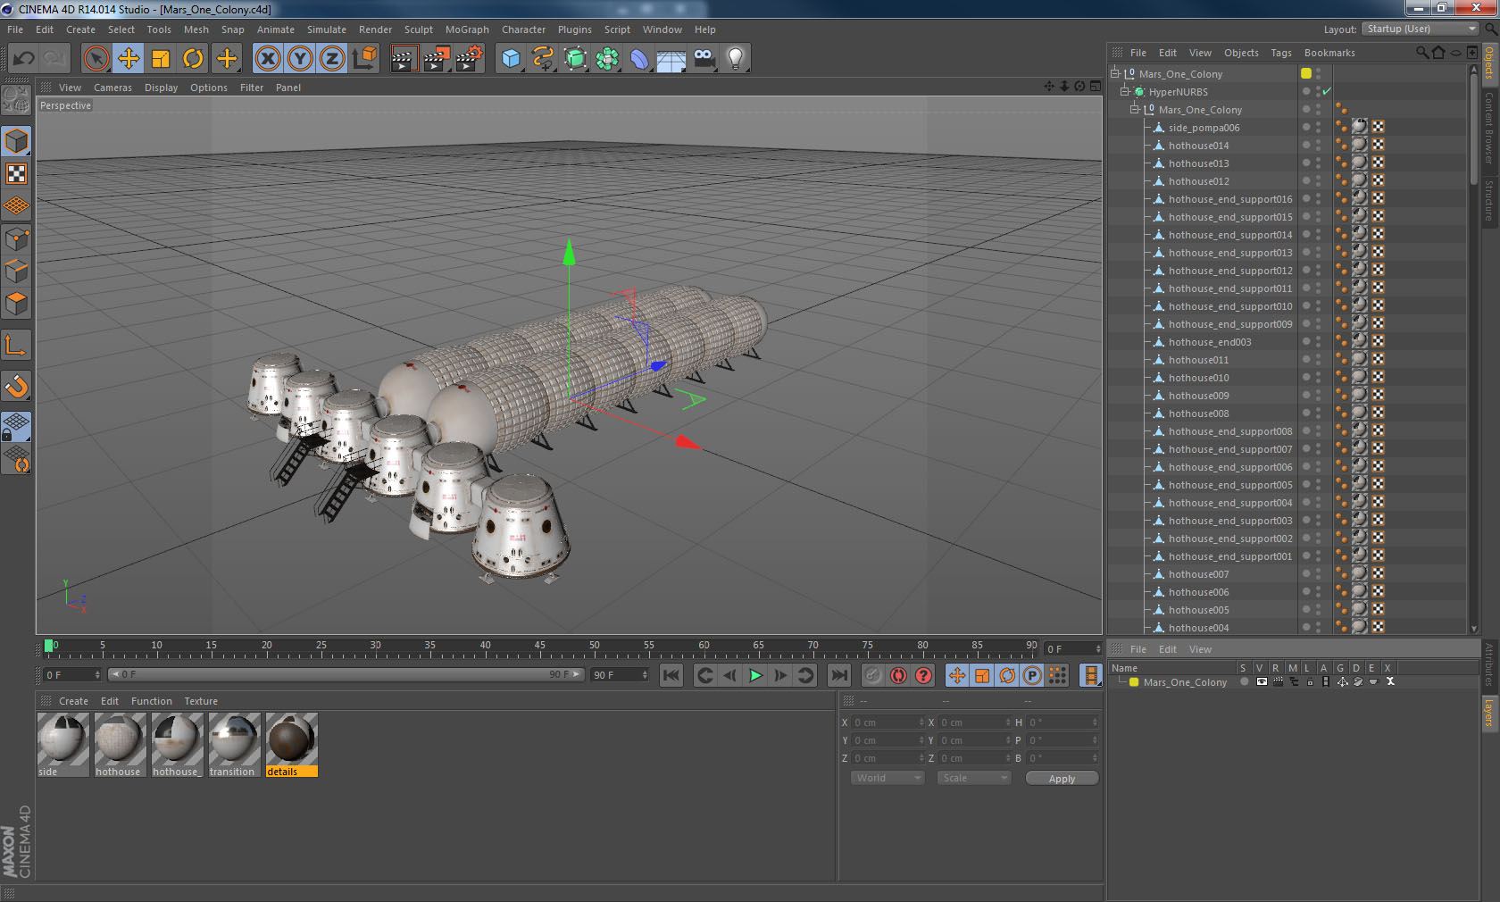1500x902 pixels.
Task: Open the Array modeling objects icon
Action: pyautogui.click(x=607, y=59)
